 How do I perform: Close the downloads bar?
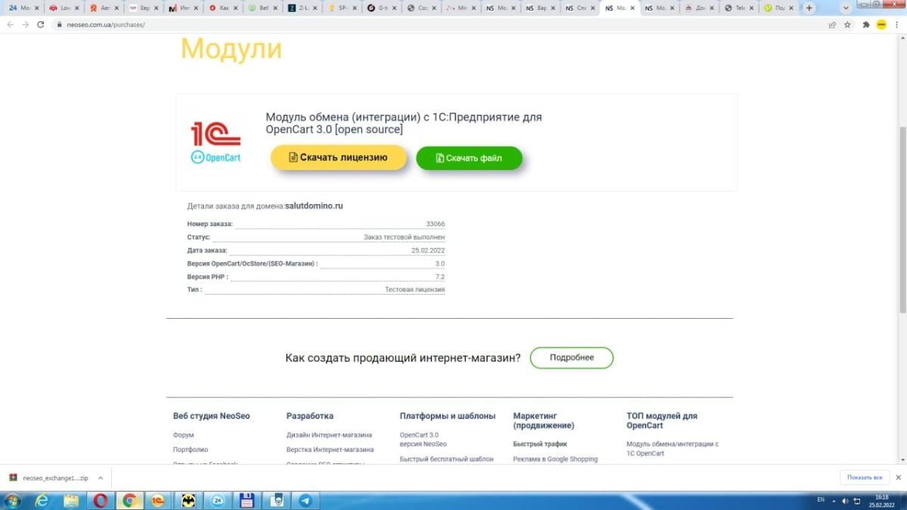(x=898, y=478)
